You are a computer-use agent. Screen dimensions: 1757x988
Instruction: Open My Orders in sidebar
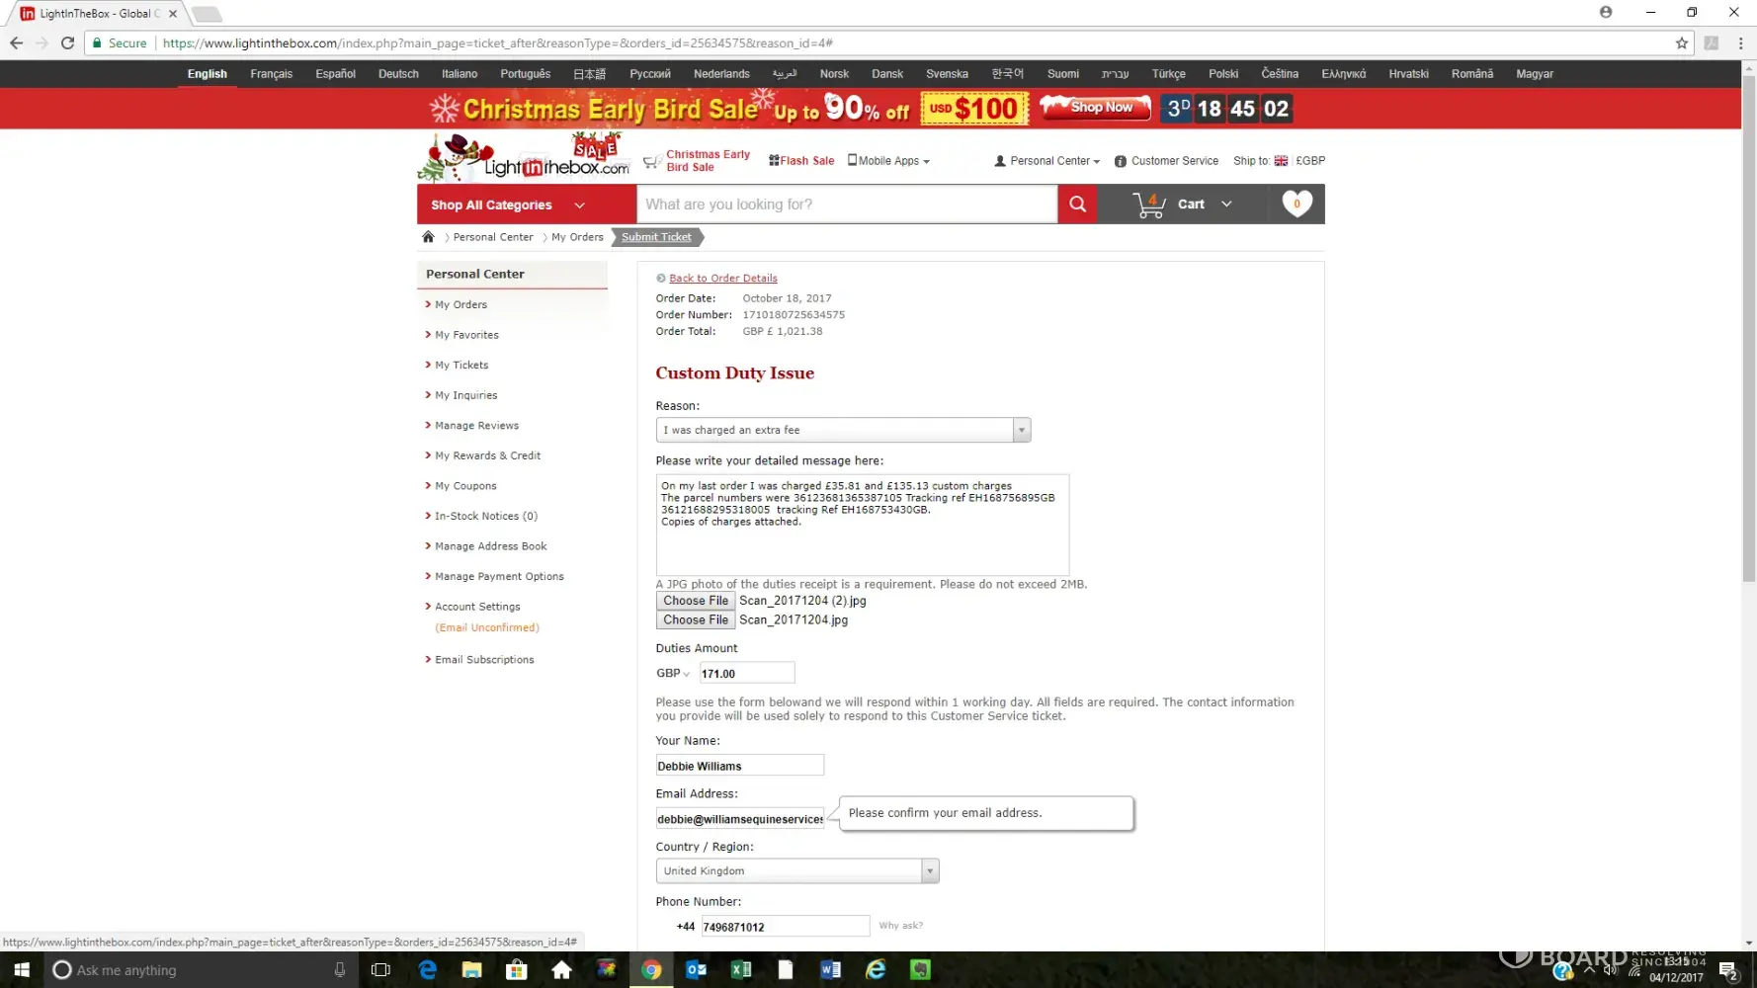[461, 304]
